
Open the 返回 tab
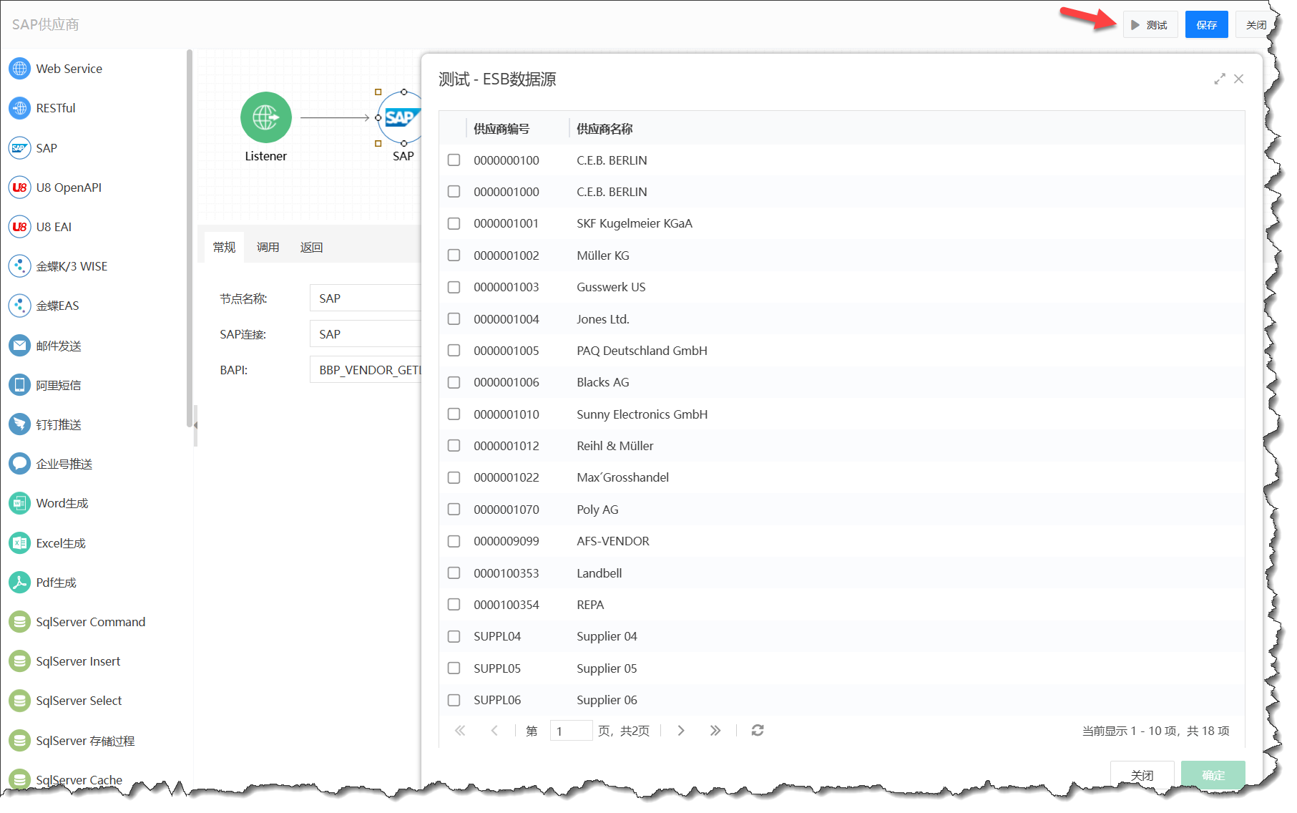coord(311,248)
